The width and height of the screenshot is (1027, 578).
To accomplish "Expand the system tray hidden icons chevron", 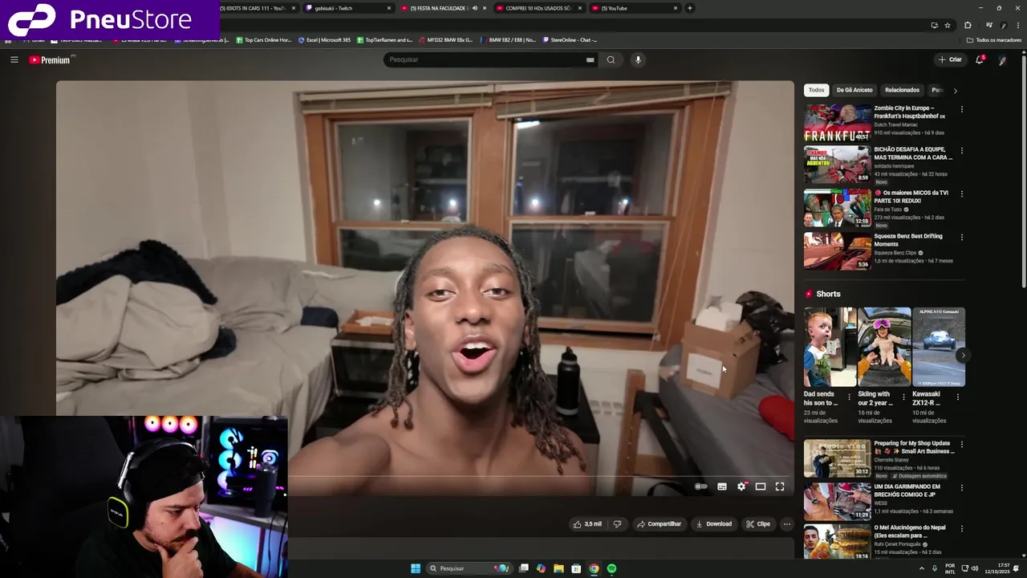I will point(921,568).
